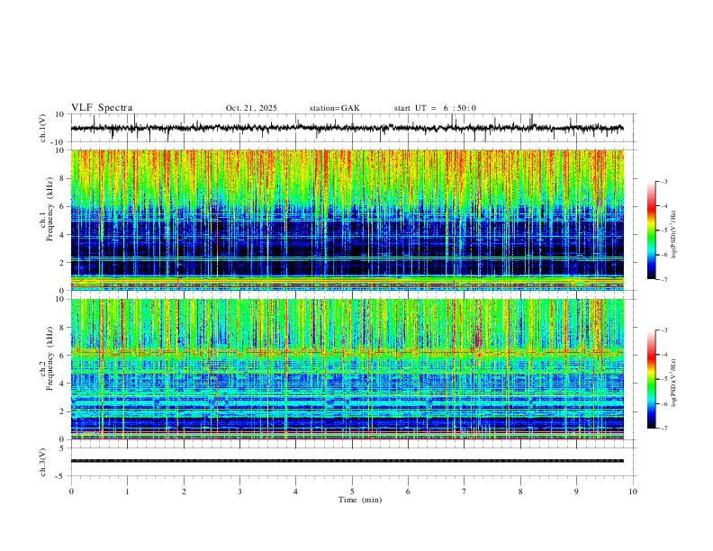
Task: Click the '-7' label on ch.2 colorbar
Action: coord(663,429)
